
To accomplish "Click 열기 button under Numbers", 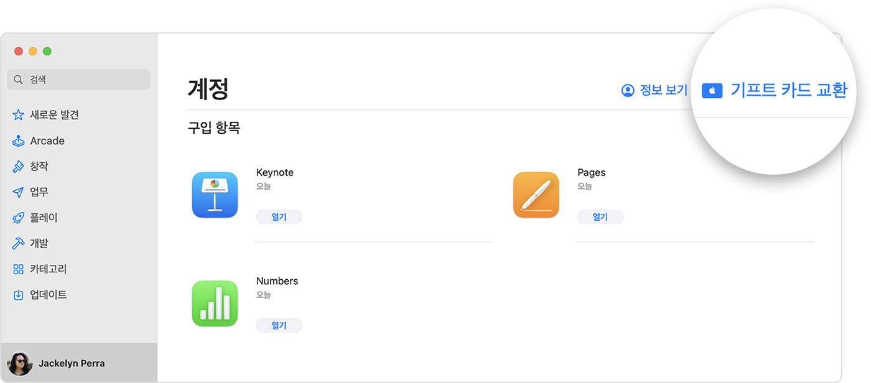I will point(279,325).
